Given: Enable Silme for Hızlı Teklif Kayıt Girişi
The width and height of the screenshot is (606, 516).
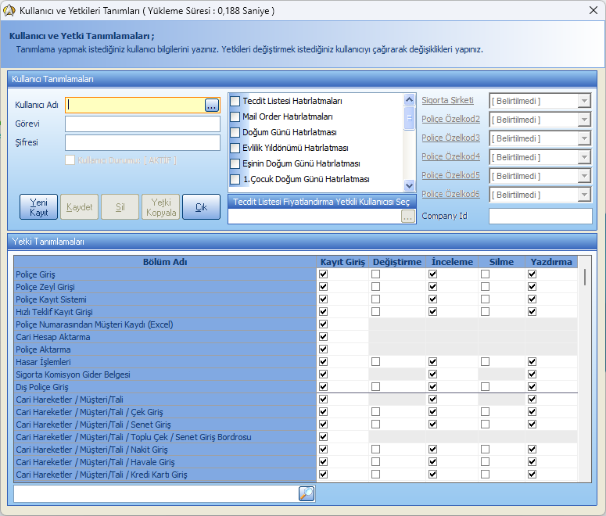Looking at the screenshot, I should coord(485,311).
